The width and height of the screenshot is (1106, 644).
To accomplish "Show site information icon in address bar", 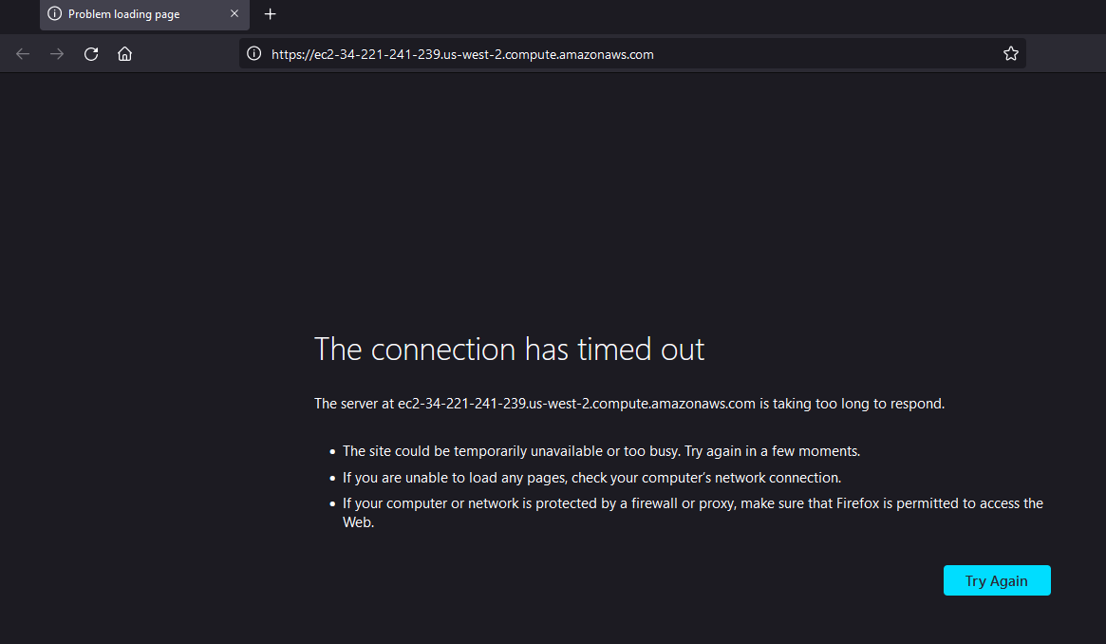I will click(253, 53).
